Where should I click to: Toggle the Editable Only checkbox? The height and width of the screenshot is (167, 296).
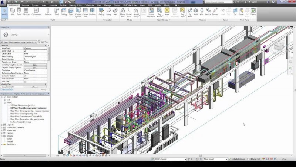248,159
